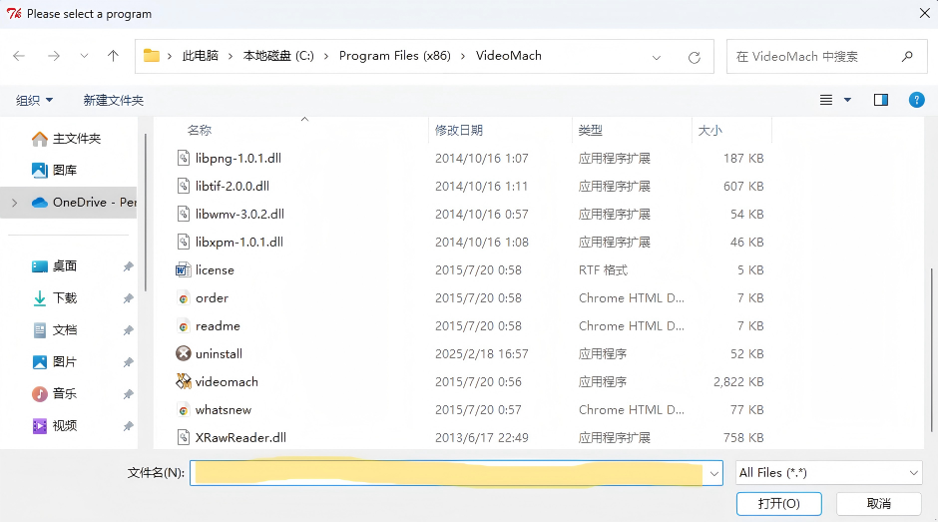Screen dimensions: 938x522
Task: Click the dll icon beside XRawReader.dll
Action: (x=183, y=437)
